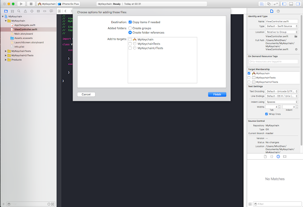Check MyKeychainUITests under Target Membership
Image resolution: width=303 pixels, height=207 pixels.
coord(249,82)
